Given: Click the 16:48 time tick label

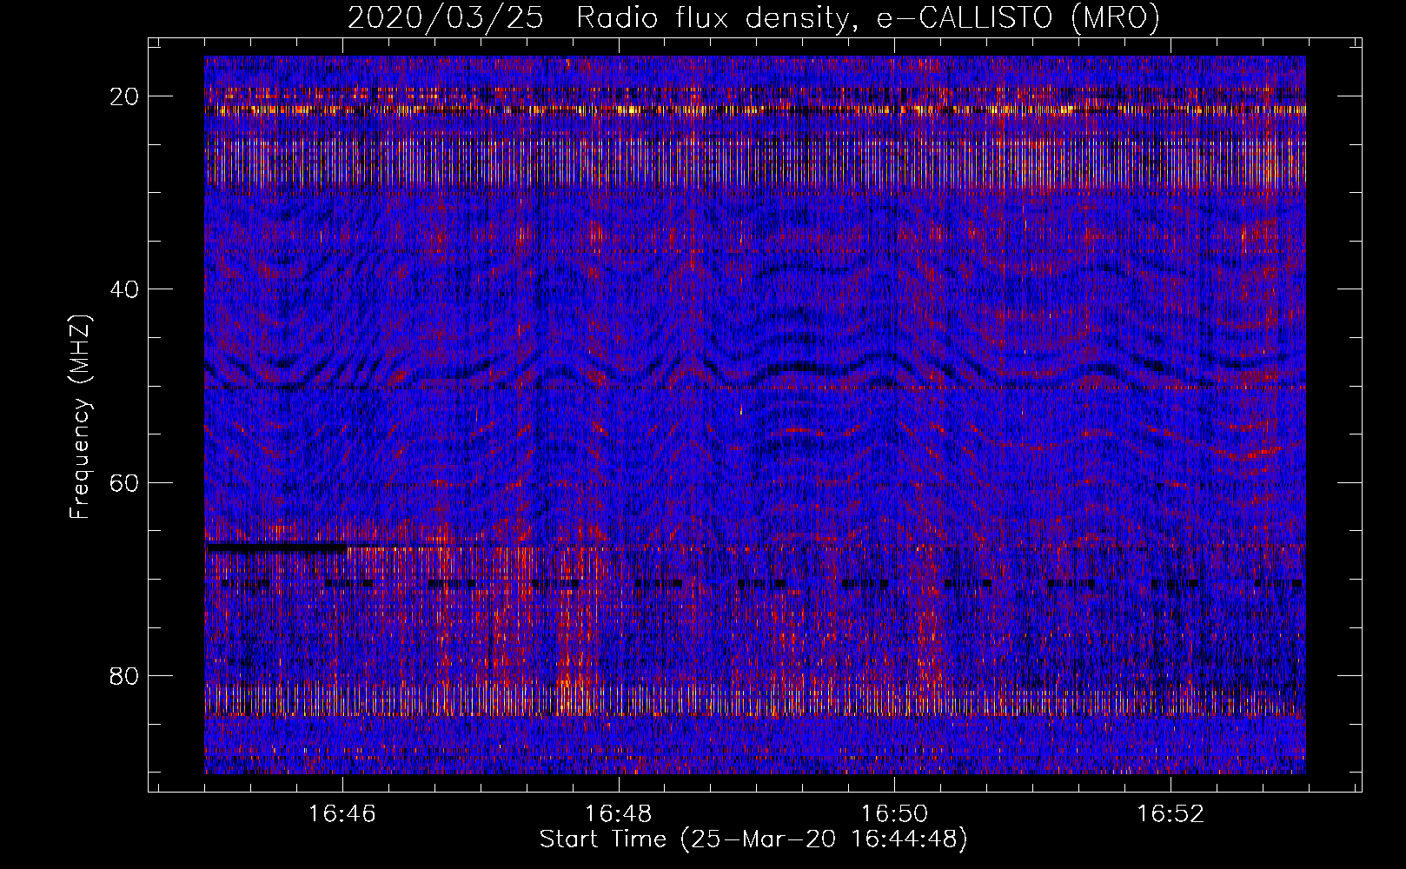Looking at the screenshot, I should [x=619, y=814].
